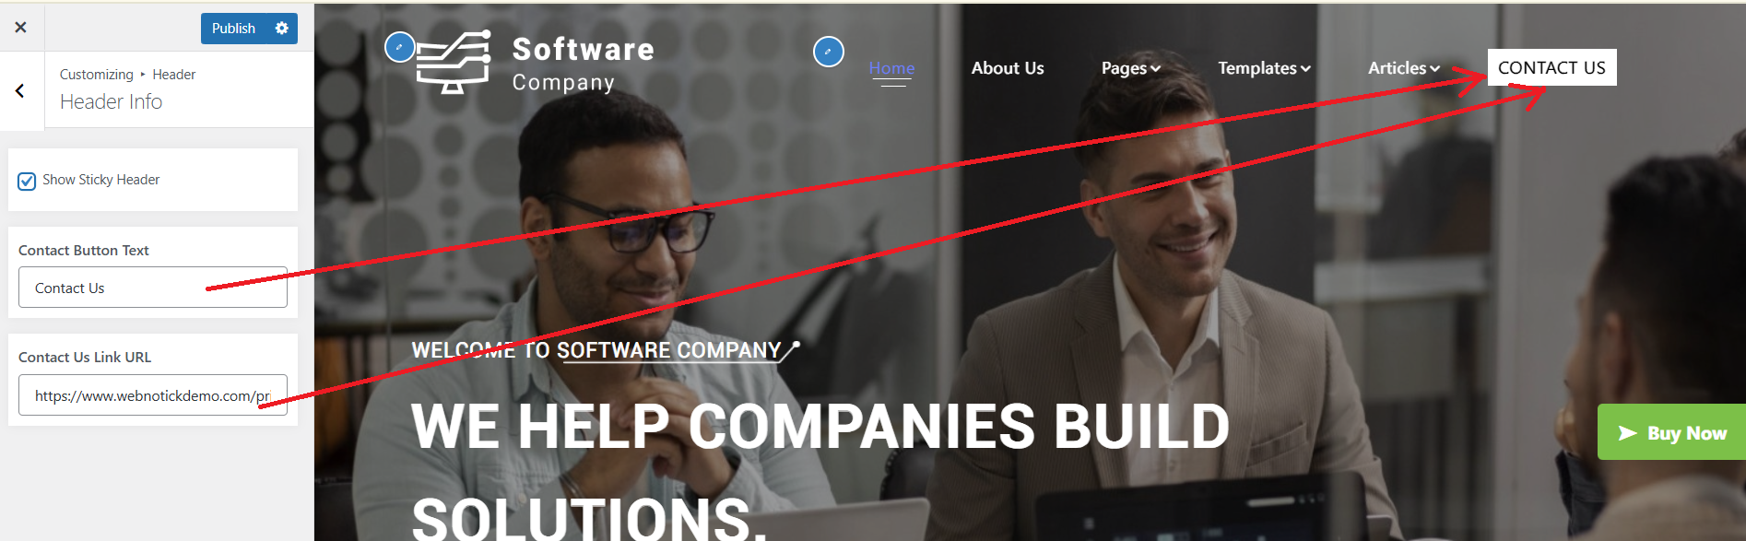The image size is (1746, 541).
Task: Click the Software Company logo icon
Action: point(453,62)
